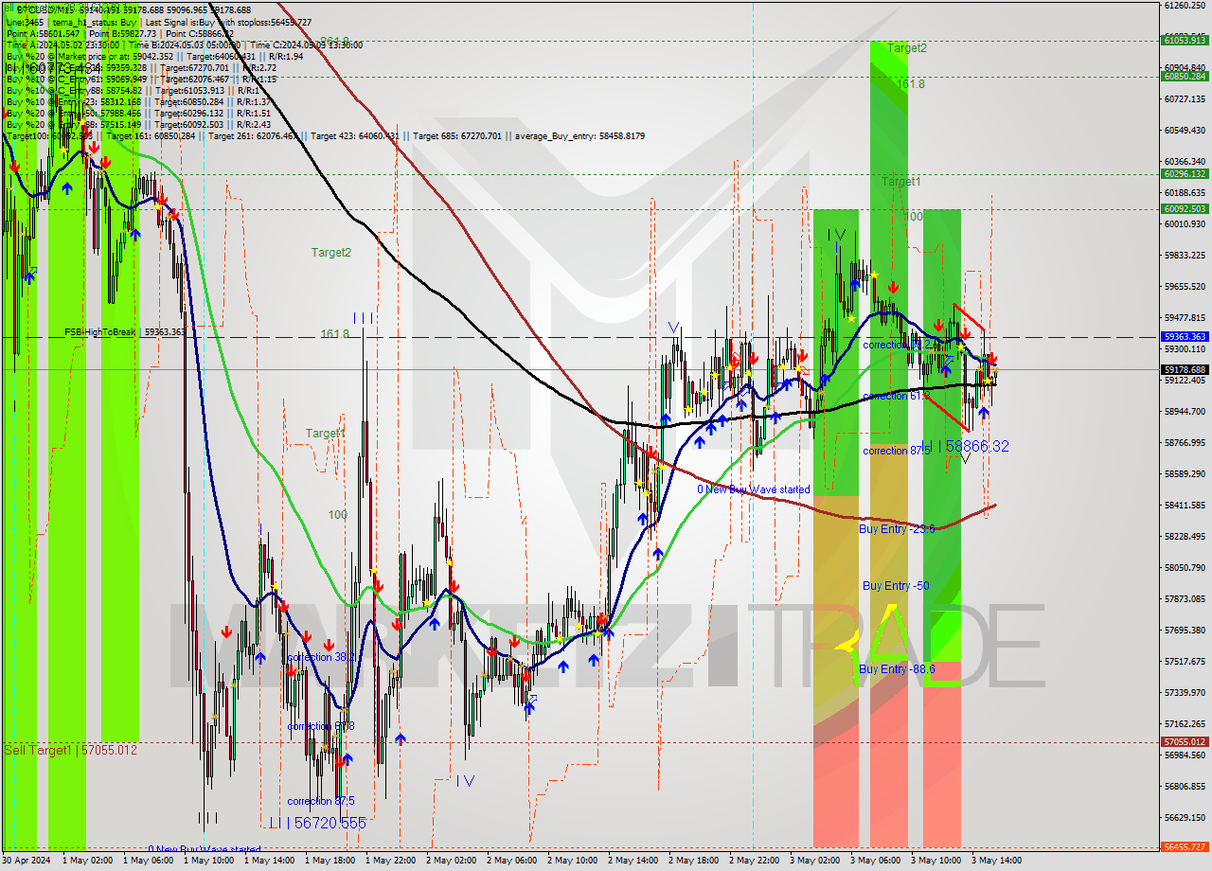Click the 58589.290 price axis label
Viewport: 1212px width, 871px height.
pyautogui.click(x=1185, y=473)
